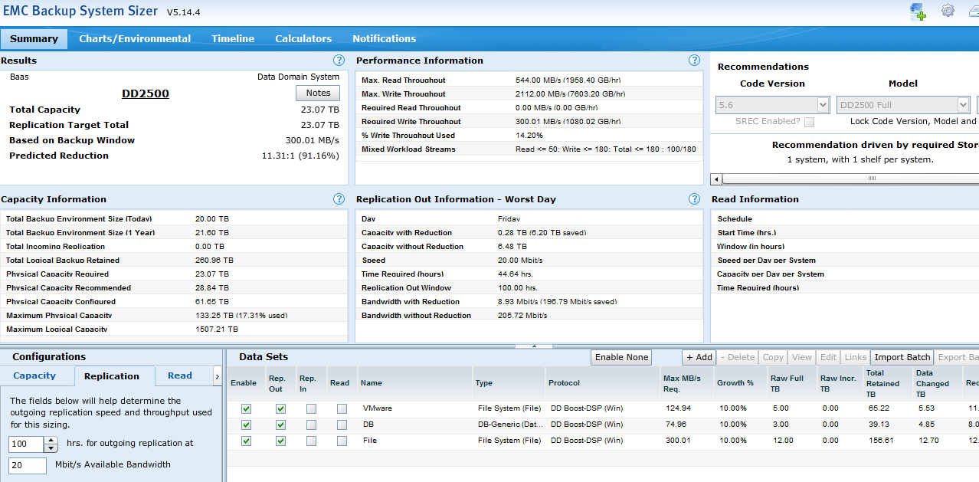
Task: Select the VMware name cell
Action: (x=414, y=408)
